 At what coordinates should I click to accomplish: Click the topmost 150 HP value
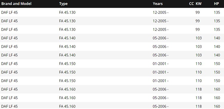[x=217, y=64]
